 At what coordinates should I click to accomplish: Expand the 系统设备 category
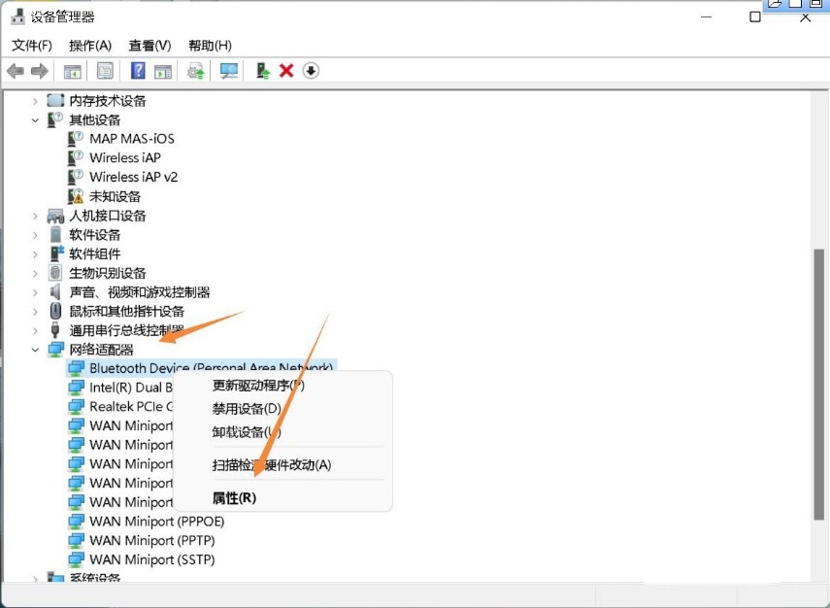[36, 577]
